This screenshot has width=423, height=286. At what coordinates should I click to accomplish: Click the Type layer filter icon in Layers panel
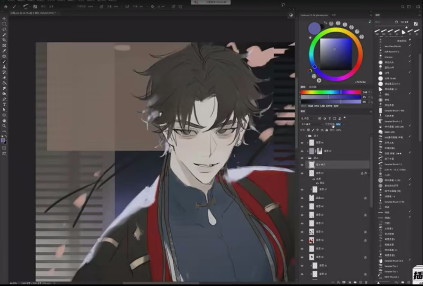(x=330, y=119)
